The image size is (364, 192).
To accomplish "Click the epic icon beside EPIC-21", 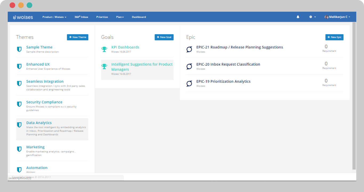I will point(189,49).
